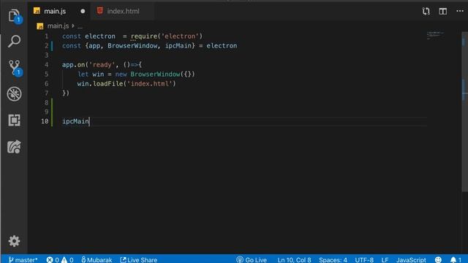Click the ipcMain text on line 10
This screenshot has height=263, width=468.
75,121
